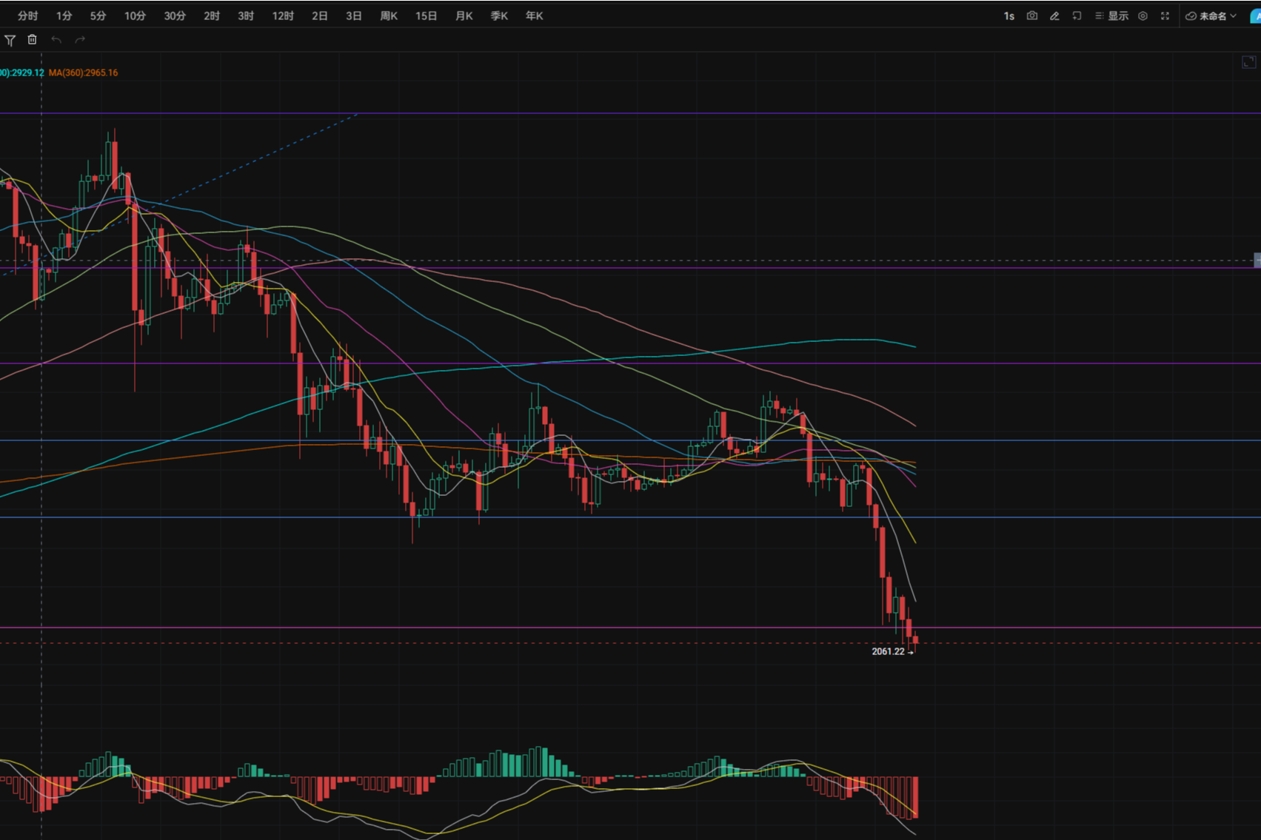Screen dimensions: 1261x840
Task: Switch to the 30分 timeframe
Action: (175, 16)
